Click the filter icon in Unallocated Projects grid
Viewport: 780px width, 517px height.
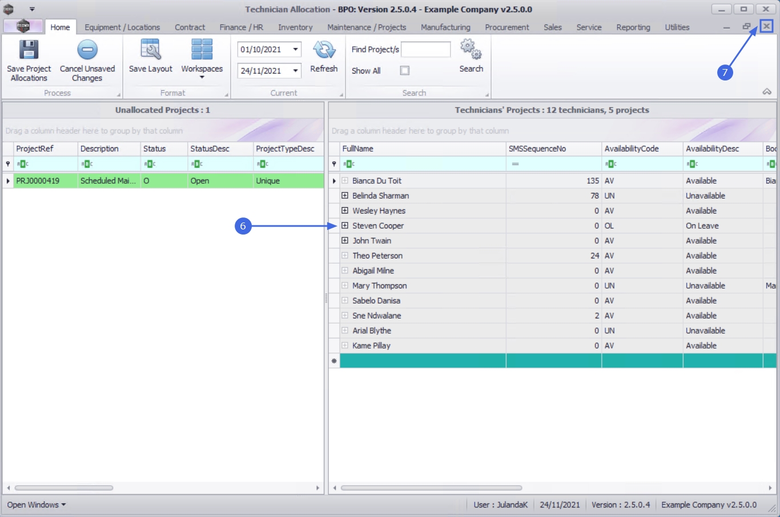point(8,164)
